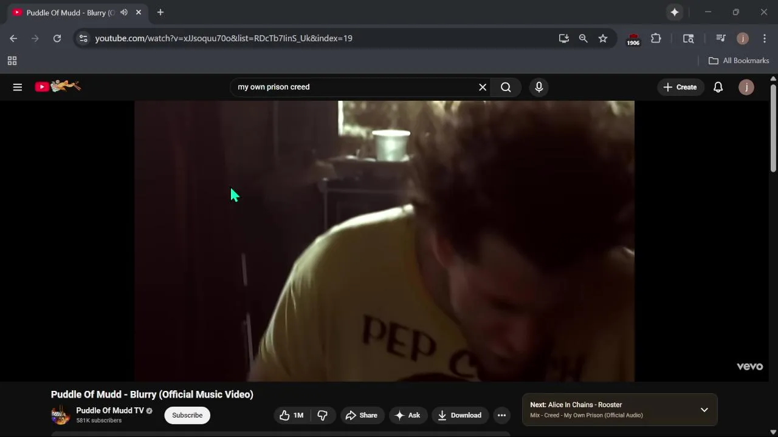Screen dimensions: 778x437
Task: Install app icon in address bar
Action: point(564,38)
